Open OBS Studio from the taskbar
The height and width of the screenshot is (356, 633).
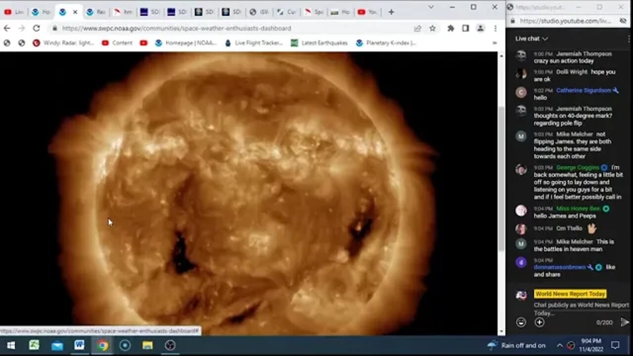(170, 345)
